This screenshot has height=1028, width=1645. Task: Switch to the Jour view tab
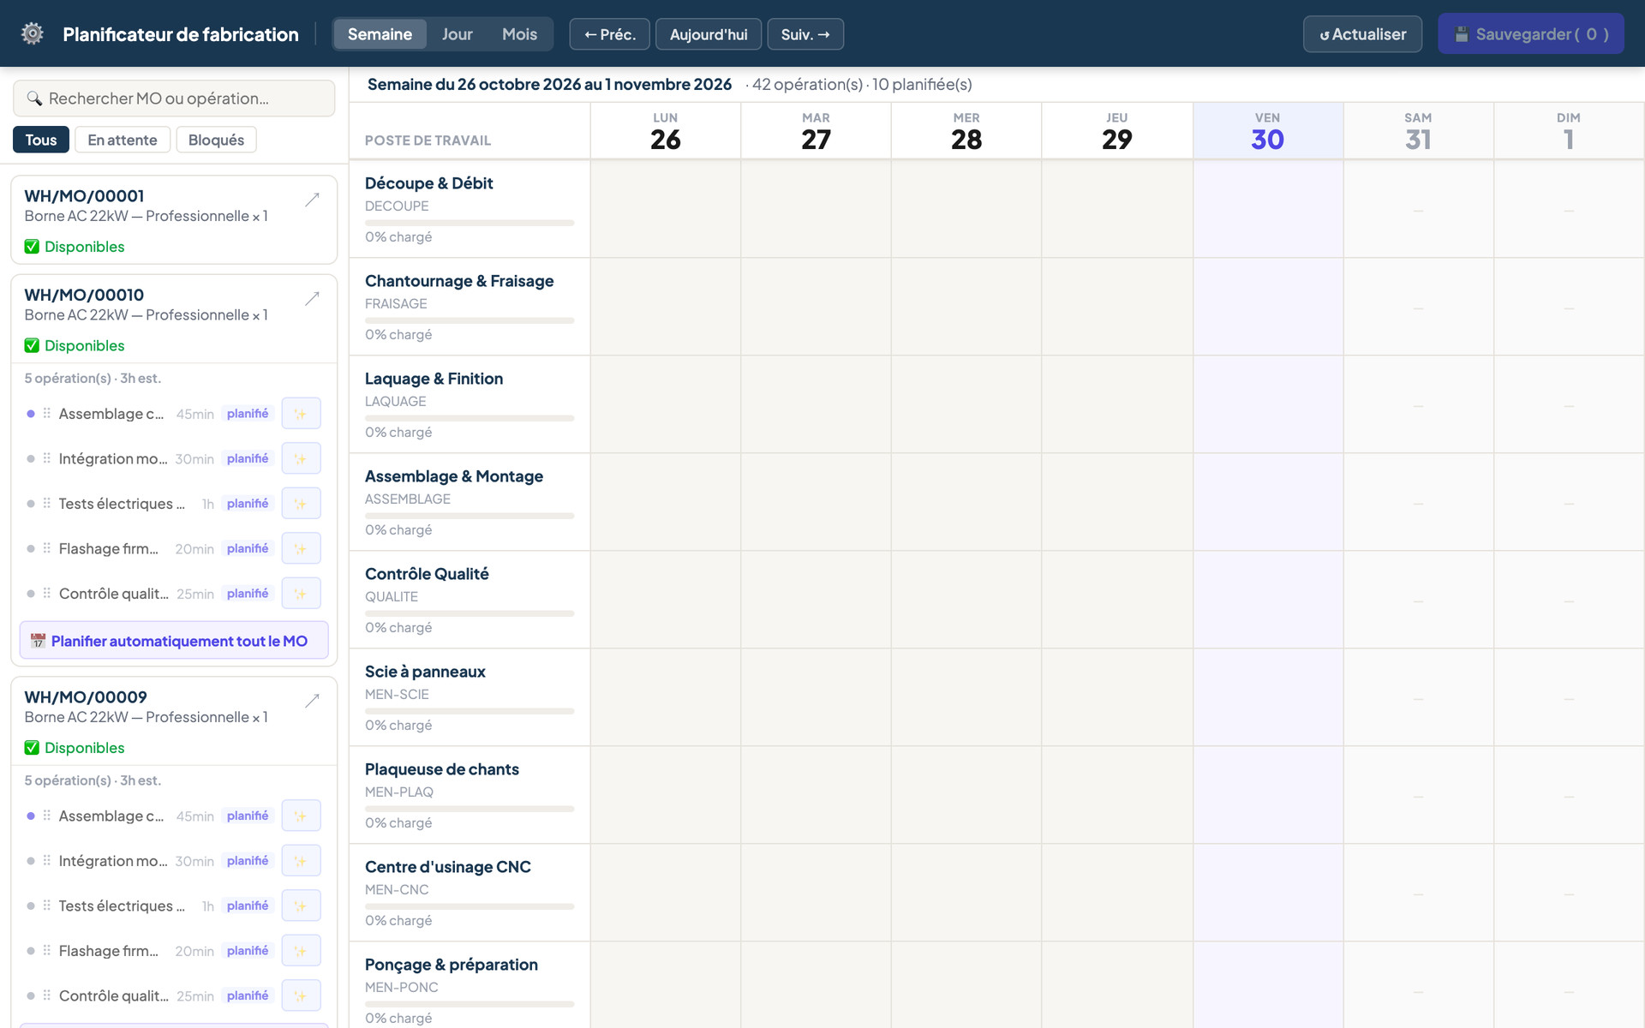click(x=457, y=34)
